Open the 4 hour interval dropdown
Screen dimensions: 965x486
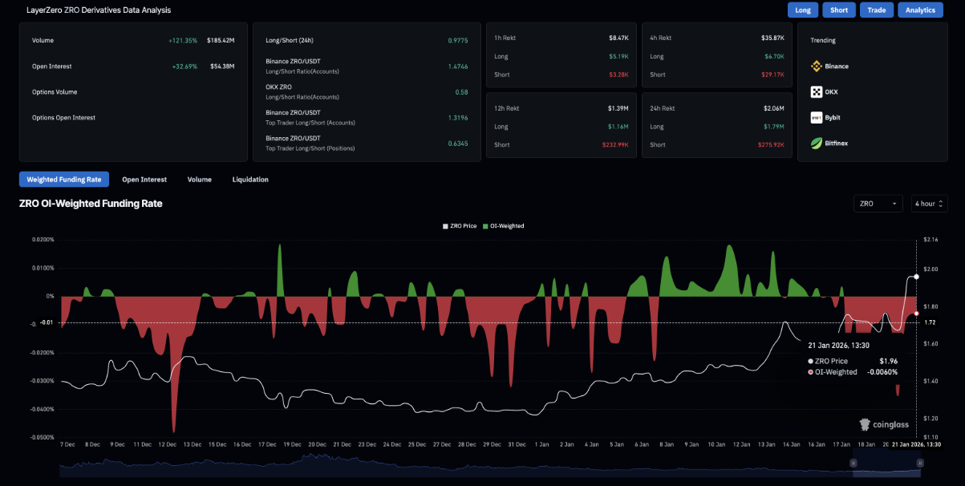(929, 204)
